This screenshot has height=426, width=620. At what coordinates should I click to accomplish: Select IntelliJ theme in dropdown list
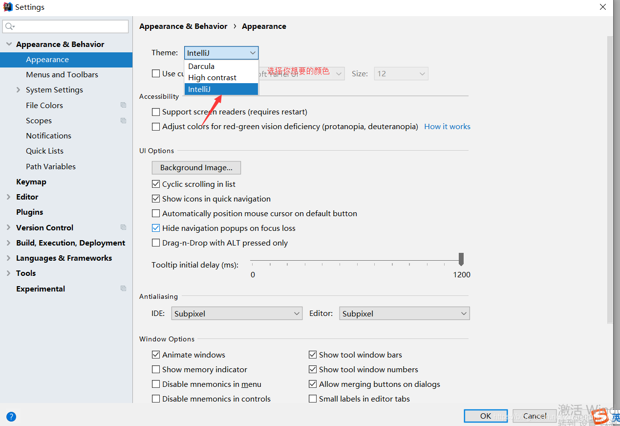click(x=221, y=89)
